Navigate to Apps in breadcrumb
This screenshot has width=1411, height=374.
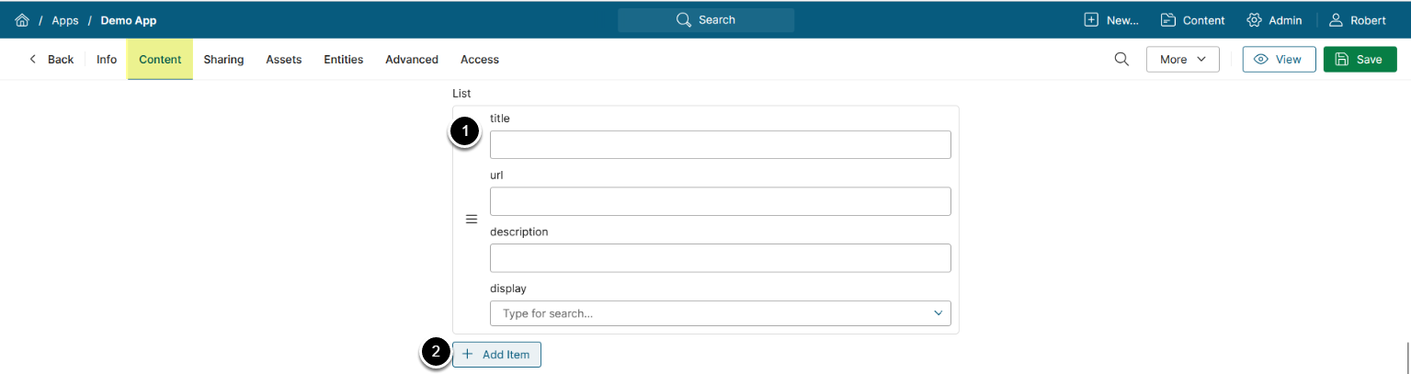[65, 20]
